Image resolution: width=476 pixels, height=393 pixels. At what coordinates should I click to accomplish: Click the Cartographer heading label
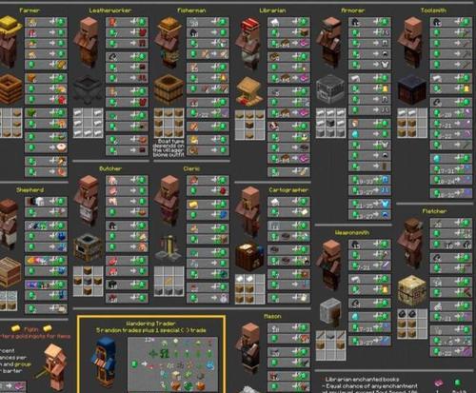pos(288,190)
